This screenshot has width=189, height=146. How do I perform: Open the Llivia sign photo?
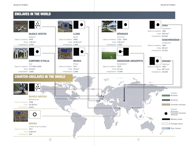(x=65, y=26)
